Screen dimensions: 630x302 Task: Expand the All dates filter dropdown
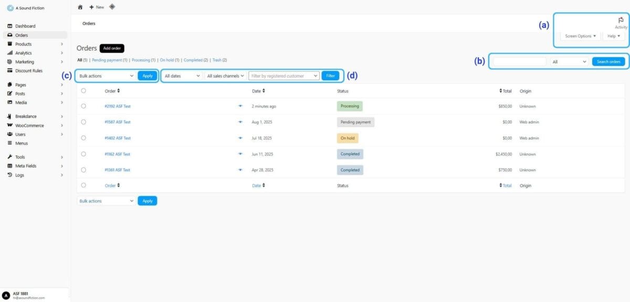(182, 76)
